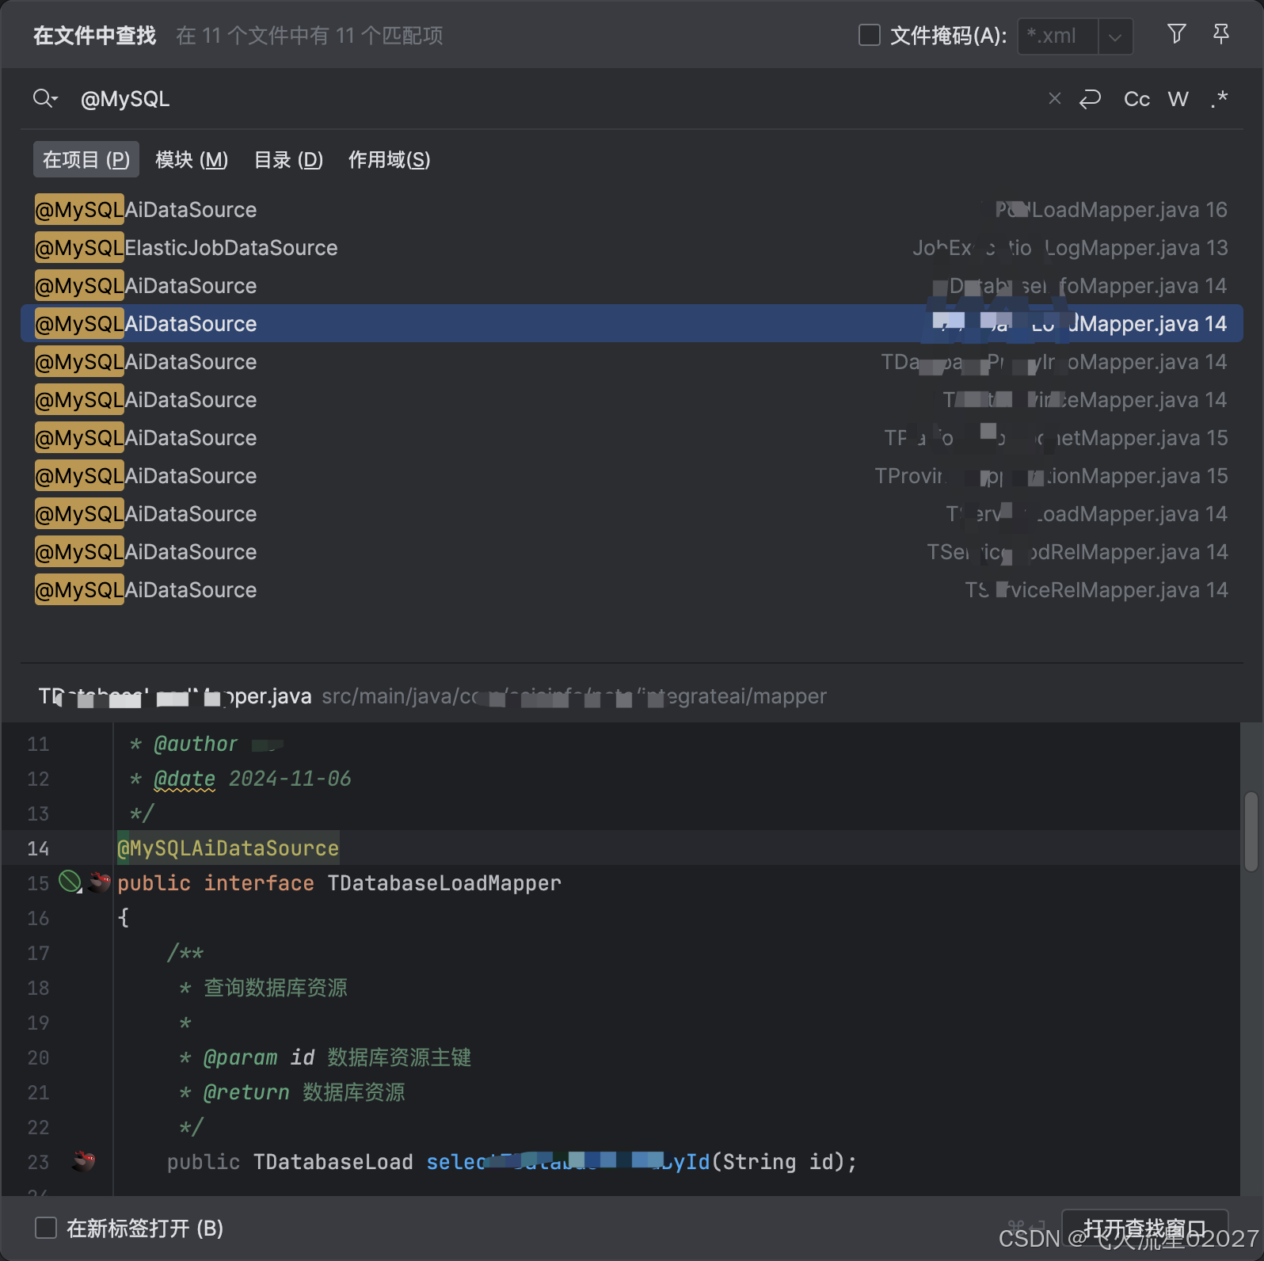Viewport: 1264px width, 1261px height.
Task: Select result ending viceRelMapper.java 14
Action: (x=632, y=590)
